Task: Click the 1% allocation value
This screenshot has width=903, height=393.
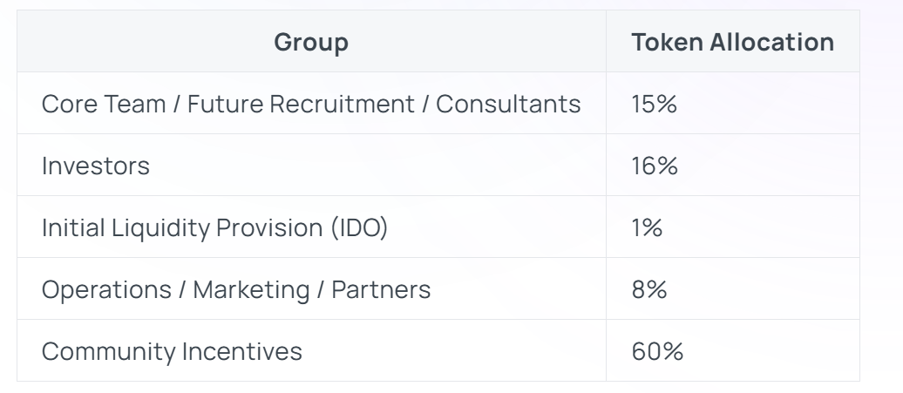Action: [x=647, y=227]
